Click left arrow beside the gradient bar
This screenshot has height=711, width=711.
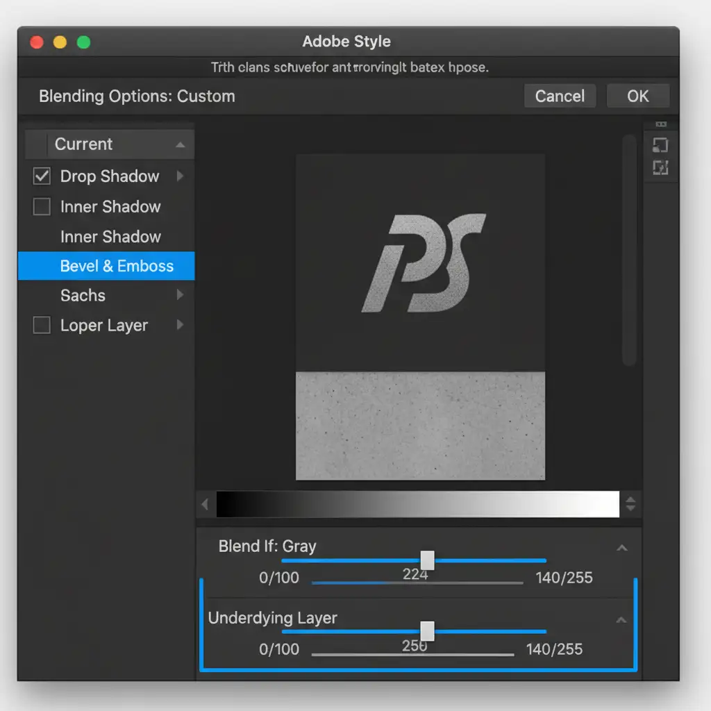point(205,505)
